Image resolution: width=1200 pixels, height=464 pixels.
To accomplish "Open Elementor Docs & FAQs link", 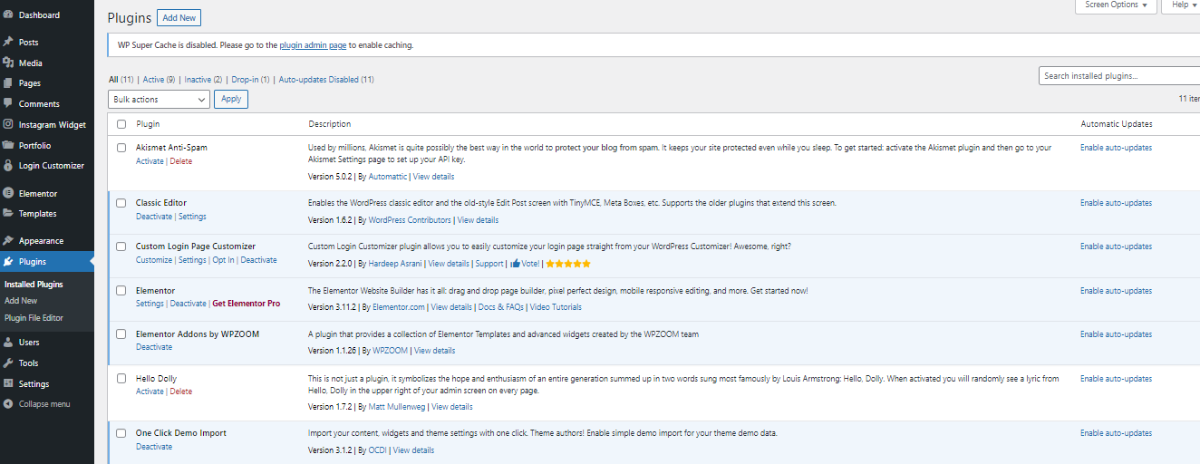I will tap(500, 307).
